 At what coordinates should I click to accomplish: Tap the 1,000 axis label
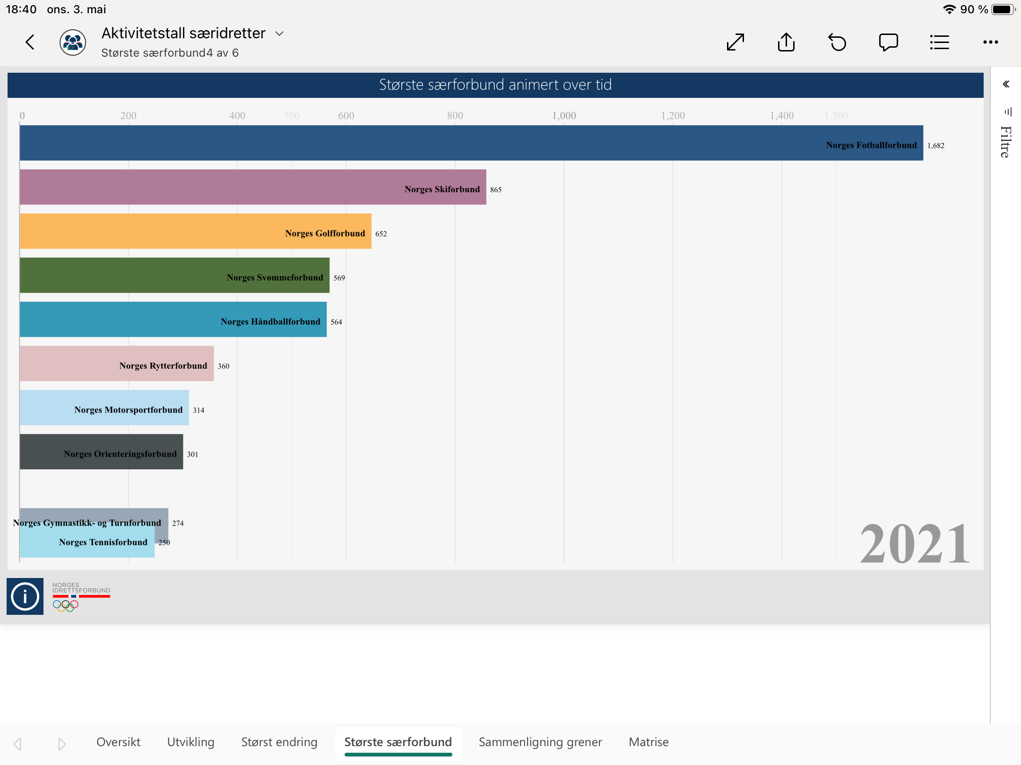coord(564,116)
